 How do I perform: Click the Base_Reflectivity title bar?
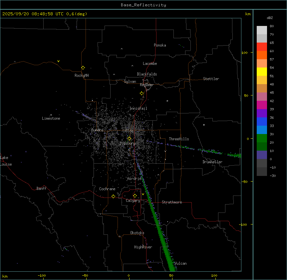(x=143, y=5)
